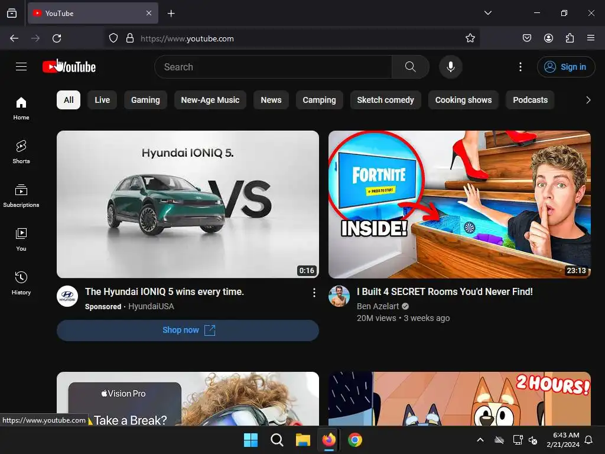Click the muted volume tray icon
This screenshot has height=454, width=605.
[x=533, y=440]
